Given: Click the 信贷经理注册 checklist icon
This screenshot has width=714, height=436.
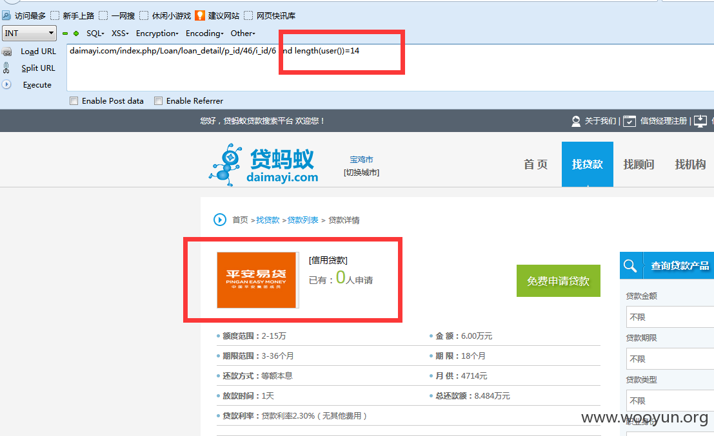Looking at the screenshot, I should click(x=630, y=121).
